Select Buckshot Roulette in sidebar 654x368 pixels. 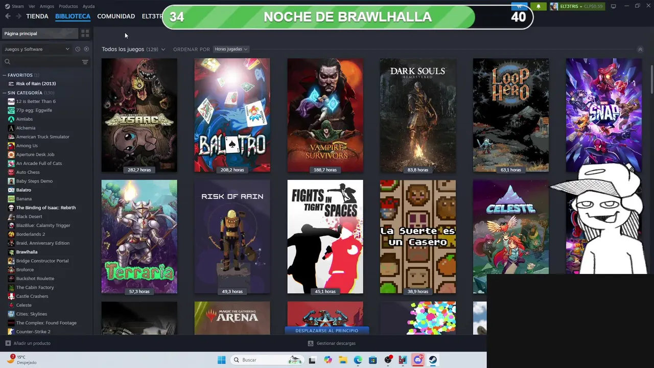pyautogui.click(x=35, y=279)
